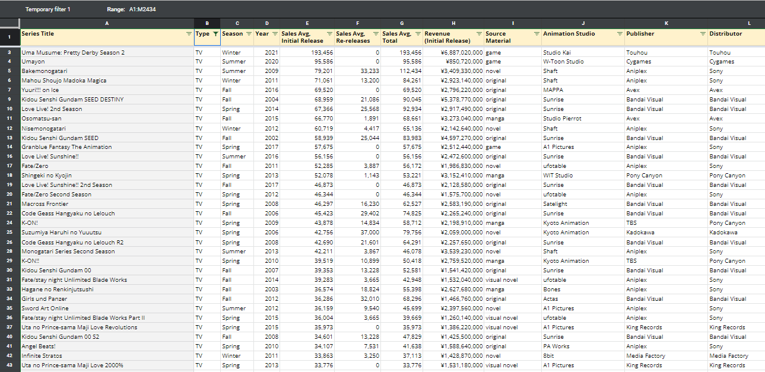
Task: Select the 'Macross Frontier' title cell
Action: click(x=107, y=204)
